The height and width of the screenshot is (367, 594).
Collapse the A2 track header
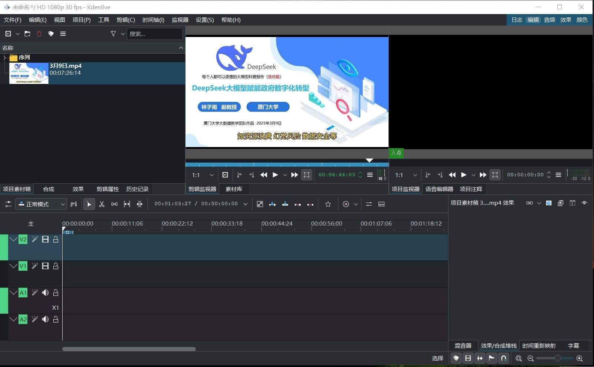tap(13, 319)
